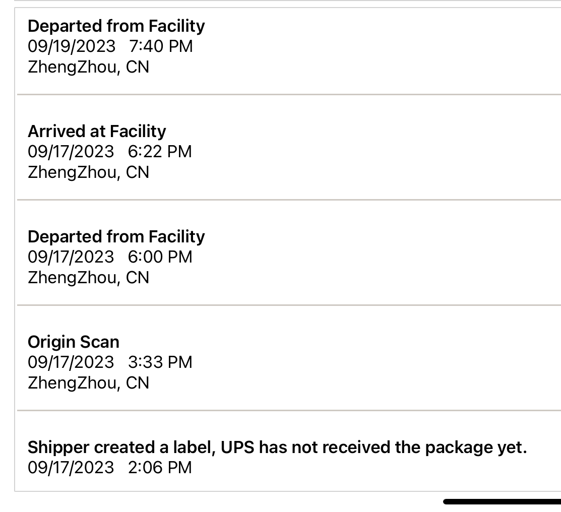
Task: Tap the Shipper created a label status text
Action: [277, 447]
